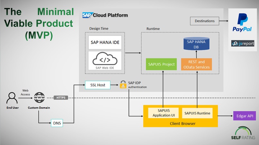Viewport: 259px width, 145px height.
Task: Click the Client Browser label
Action: pyautogui.click(x=183, y=124)
